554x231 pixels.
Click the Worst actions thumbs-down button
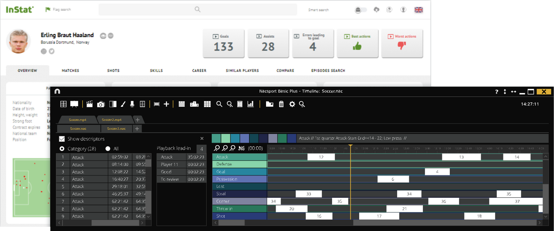point(402,44)
